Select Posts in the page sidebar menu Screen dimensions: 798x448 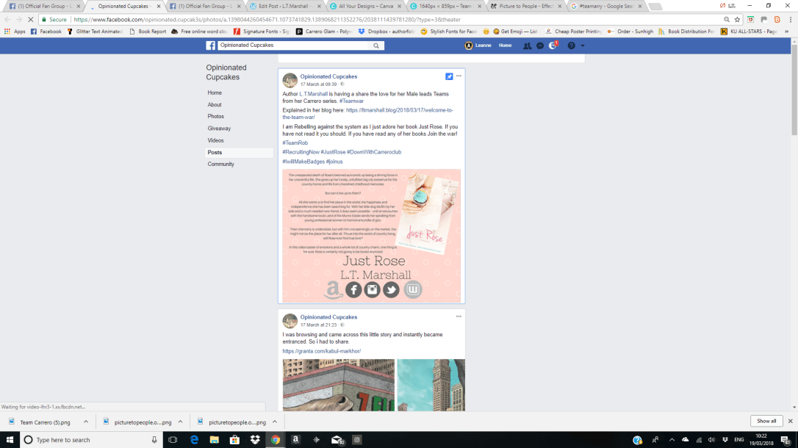(x=214, y=151)
